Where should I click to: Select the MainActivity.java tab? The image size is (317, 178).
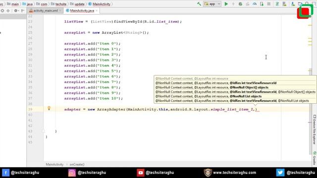(82, 11)
